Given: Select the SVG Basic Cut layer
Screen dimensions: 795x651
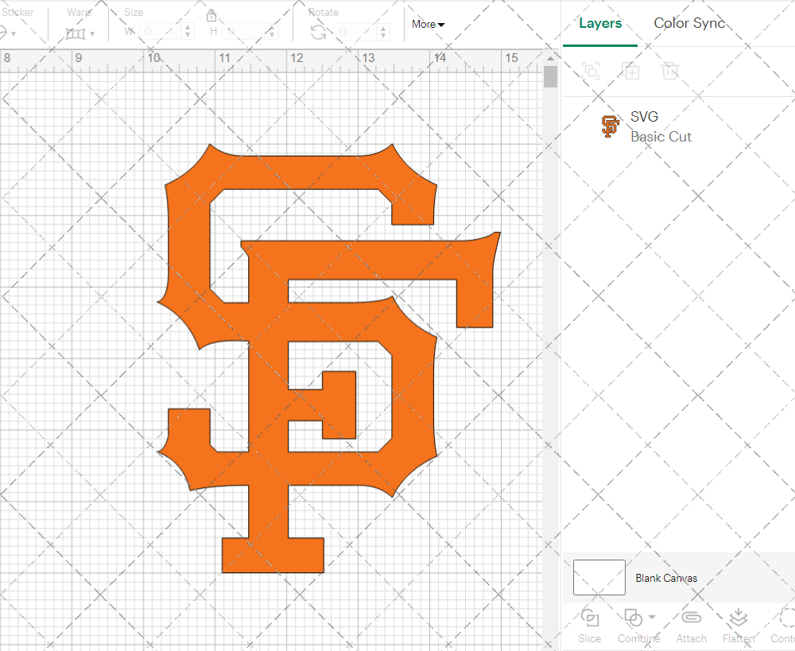Looking at the screenshot, I should coord(660,126).
